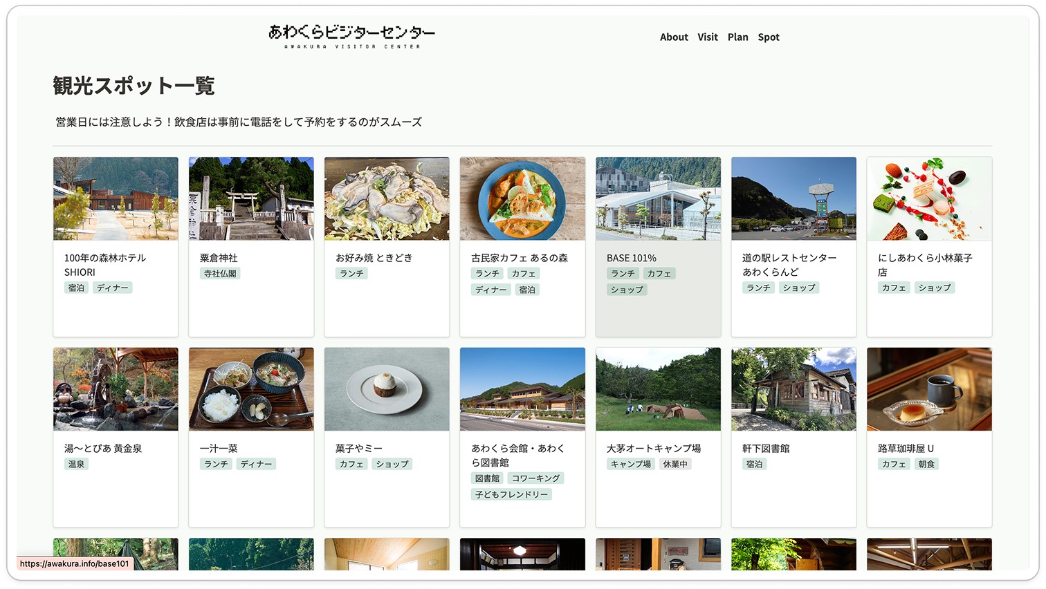Open the Spot menu item
1046x589 pixels.
tap(769, 37)
